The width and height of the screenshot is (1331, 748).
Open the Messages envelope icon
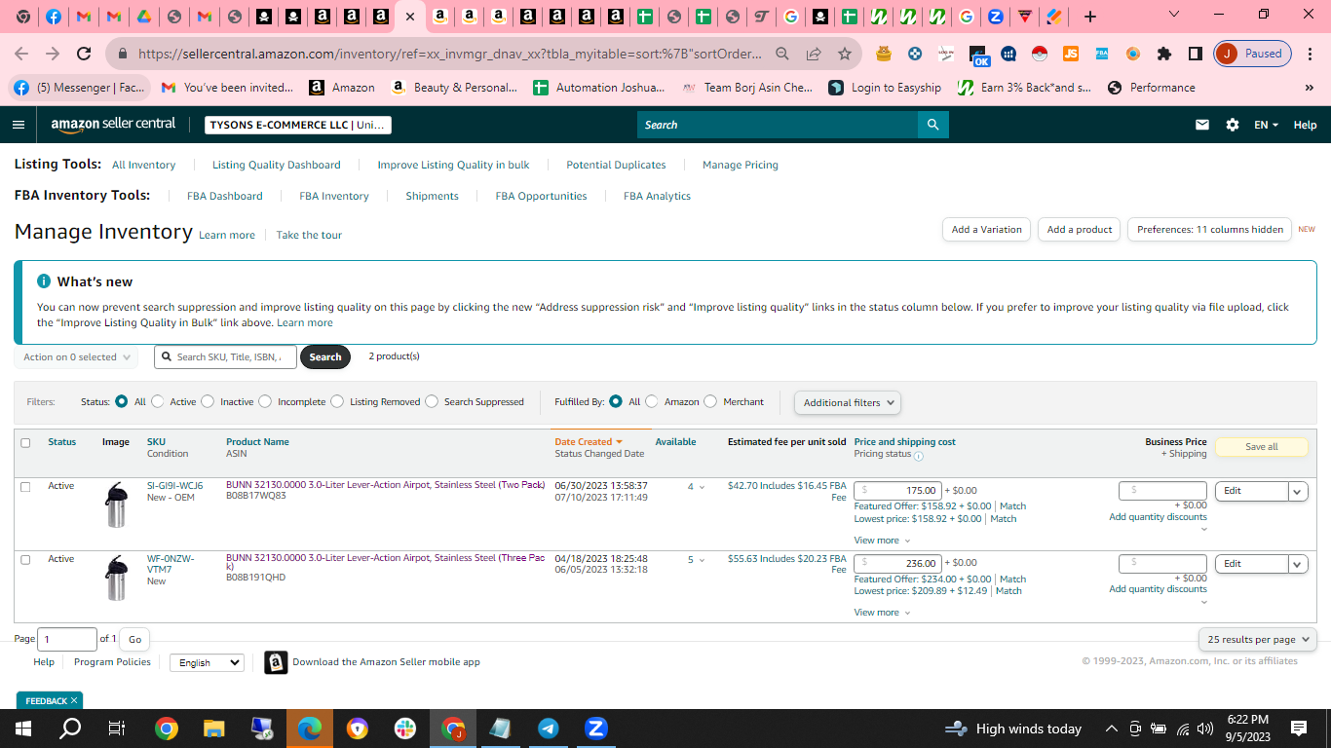[1202, 125]
